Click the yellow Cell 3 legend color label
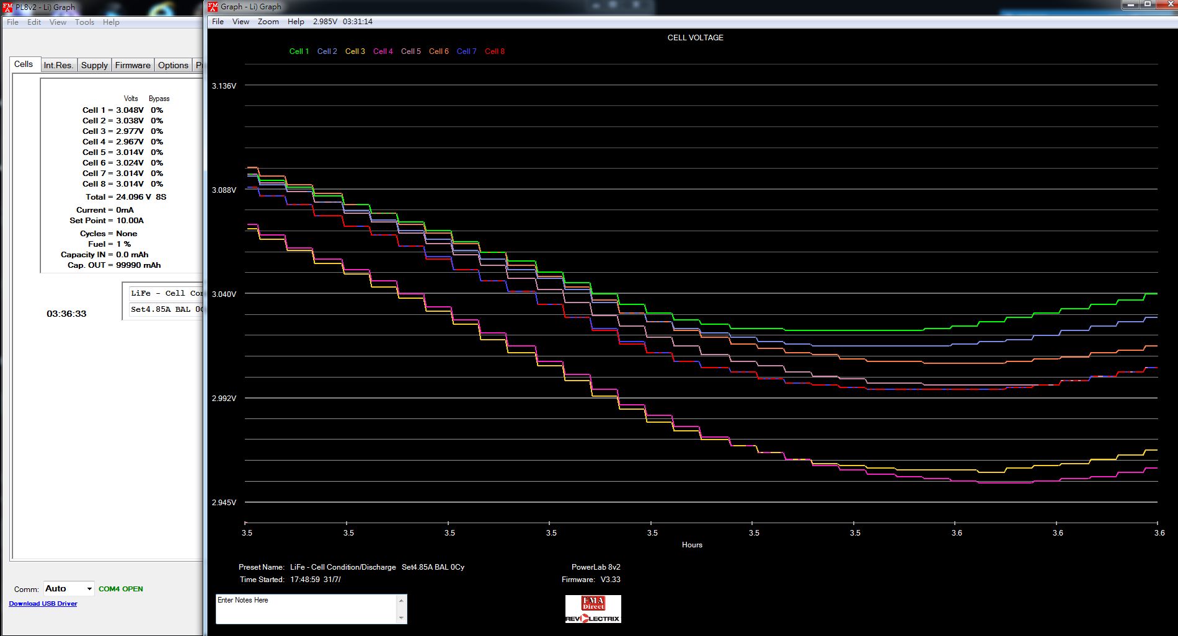This screenshot has width=1178, height=636. coord(355,51)
